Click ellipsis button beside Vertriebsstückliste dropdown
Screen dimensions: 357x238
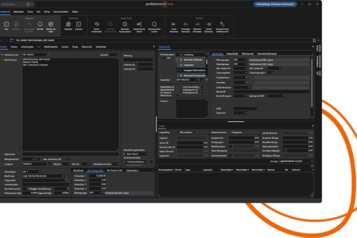click(151, 162)
